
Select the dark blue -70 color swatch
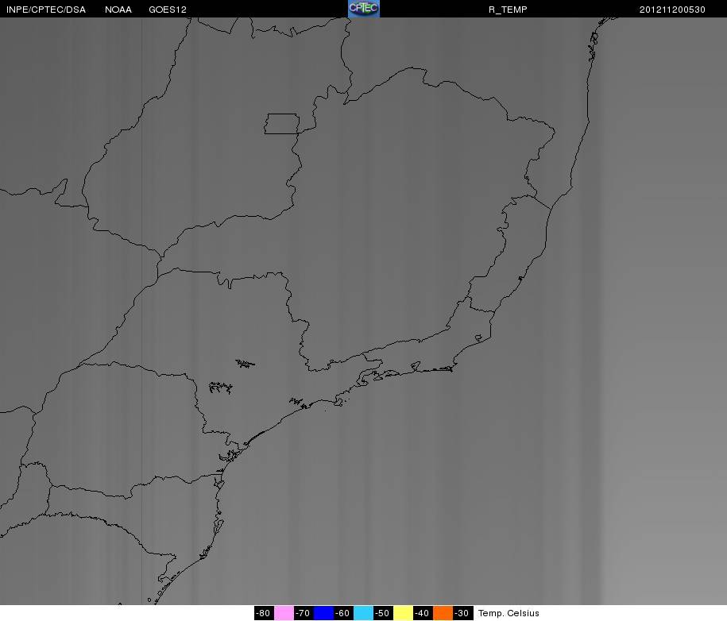pos(323,612)
